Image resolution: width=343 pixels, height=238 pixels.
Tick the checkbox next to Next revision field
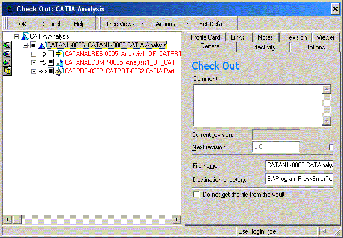[331, 147]
